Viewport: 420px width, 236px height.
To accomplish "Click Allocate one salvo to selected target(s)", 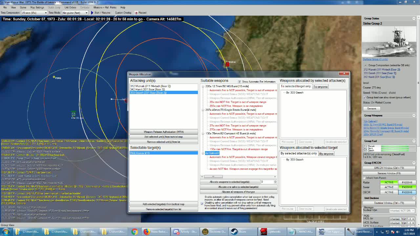I will (x=239, y=187).
